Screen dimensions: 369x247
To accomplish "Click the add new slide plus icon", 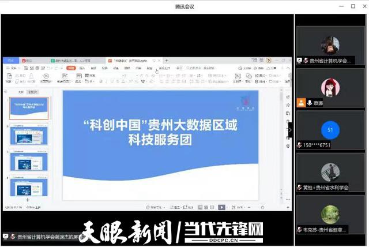I will (27, 199).
